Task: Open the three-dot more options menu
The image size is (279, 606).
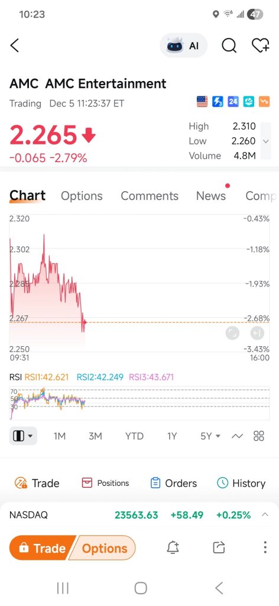Action: tap(265, 547)
